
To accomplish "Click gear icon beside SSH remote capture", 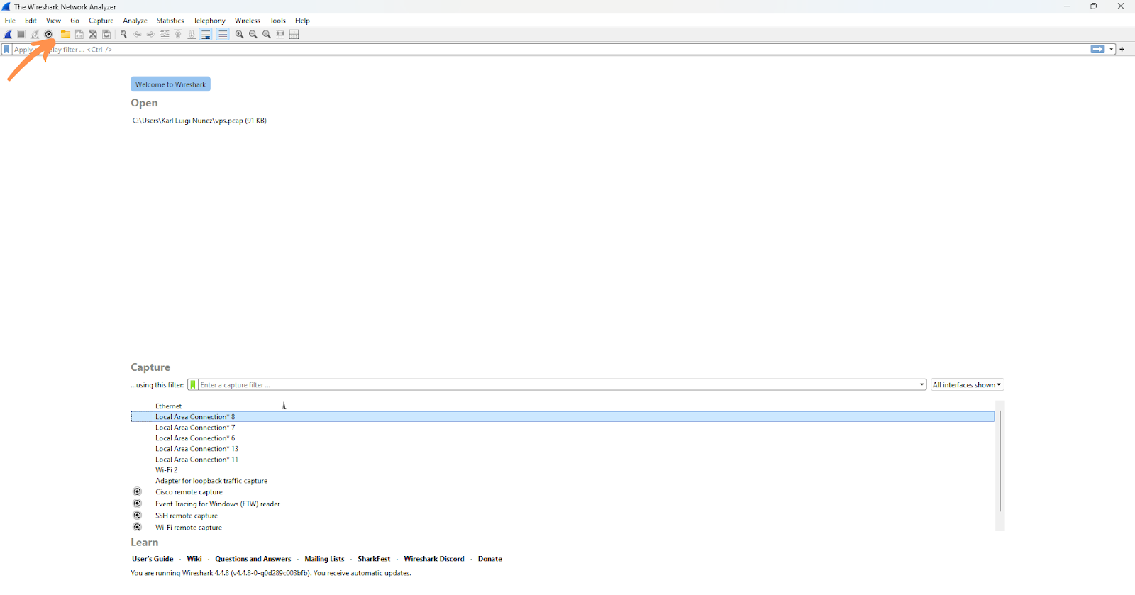I will (138, 516).
